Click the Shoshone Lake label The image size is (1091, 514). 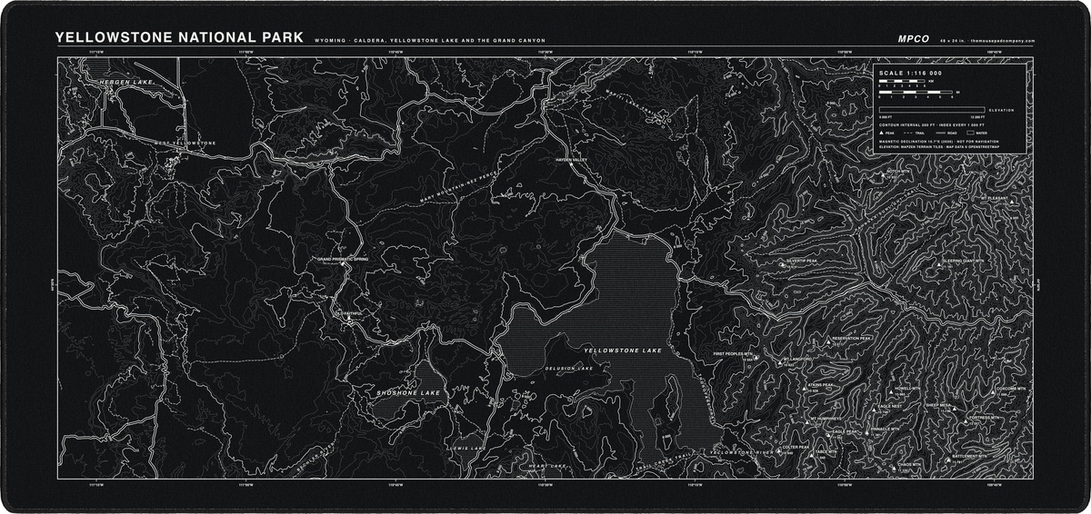[408, 393]
